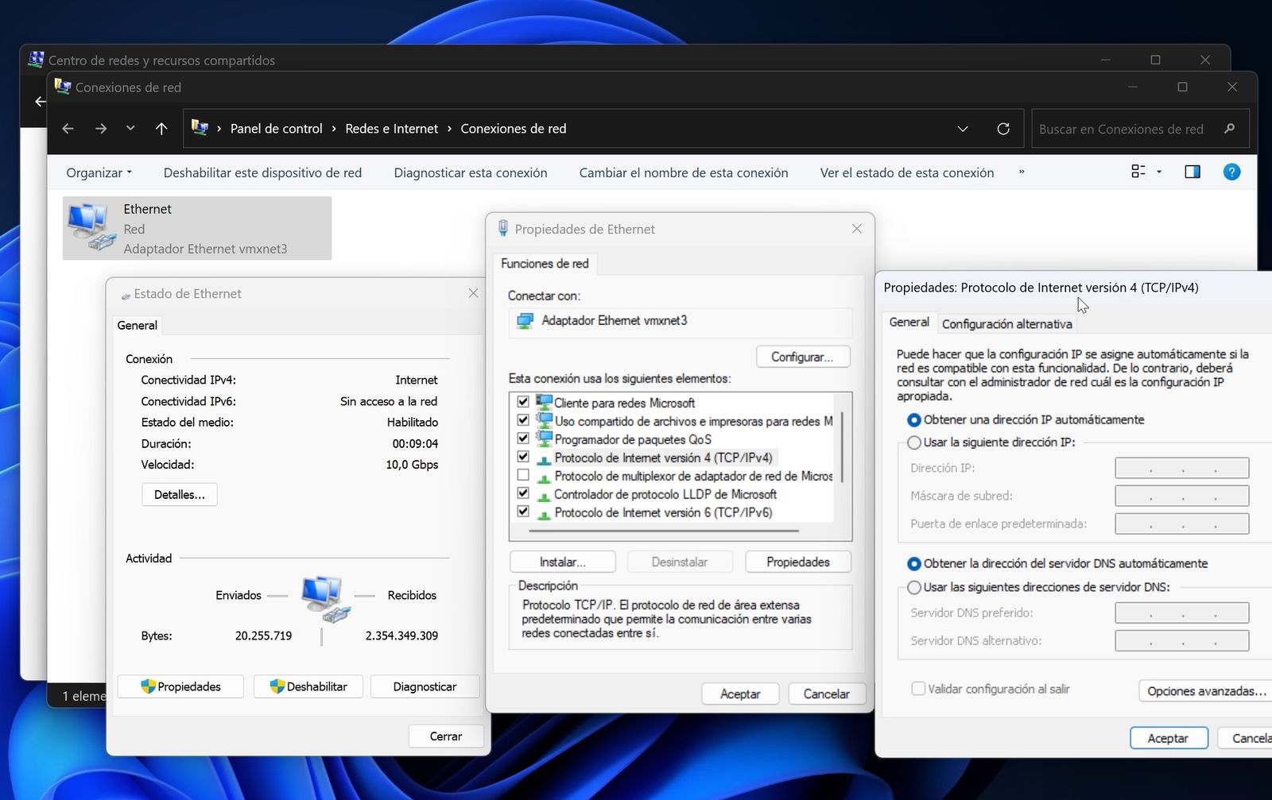Viewport: 1272px width, 800px height.
Task: Click the shielded Propiedades button in Estado de Ethernet
Action: pyautogui.click(x=180, y=686)
